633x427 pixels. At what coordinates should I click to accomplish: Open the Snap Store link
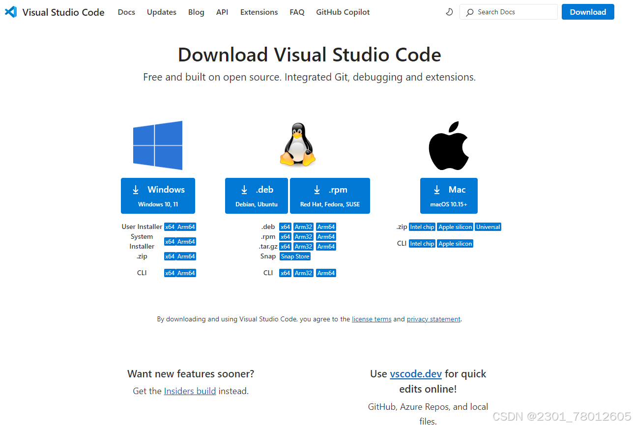point(295,256)
